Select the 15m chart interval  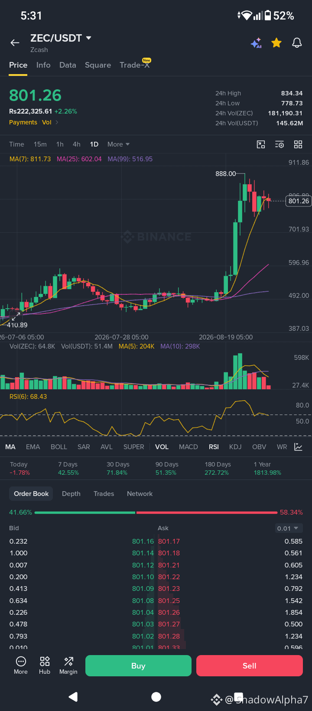[x=40, y=144]
